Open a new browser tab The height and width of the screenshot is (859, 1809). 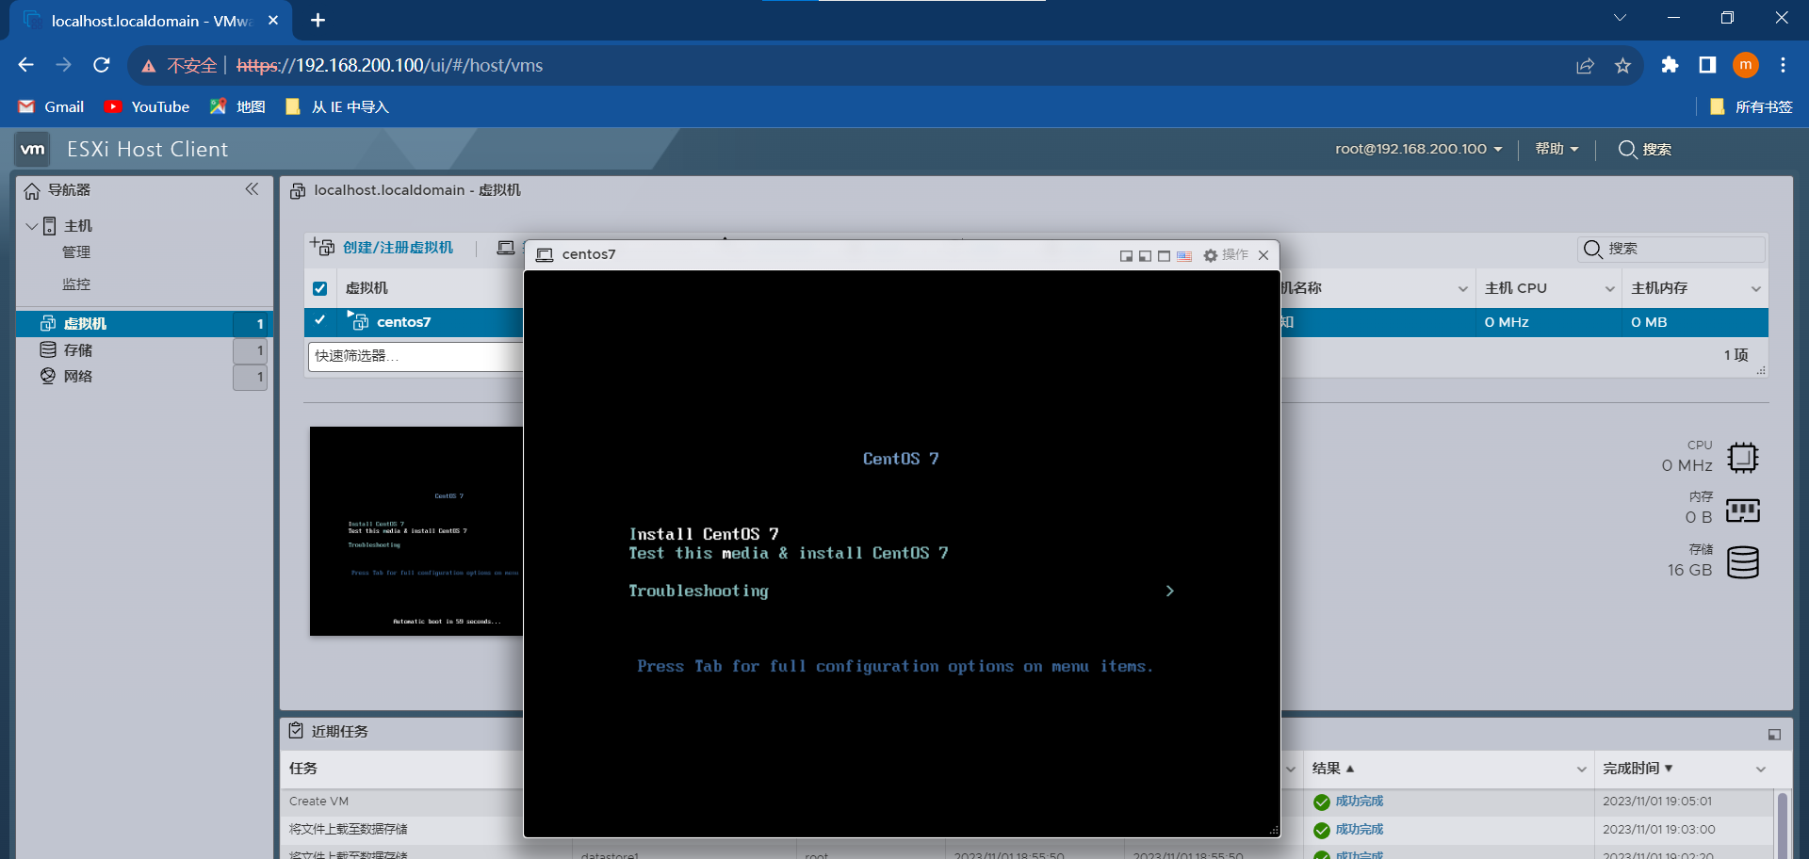coord(318,20)
